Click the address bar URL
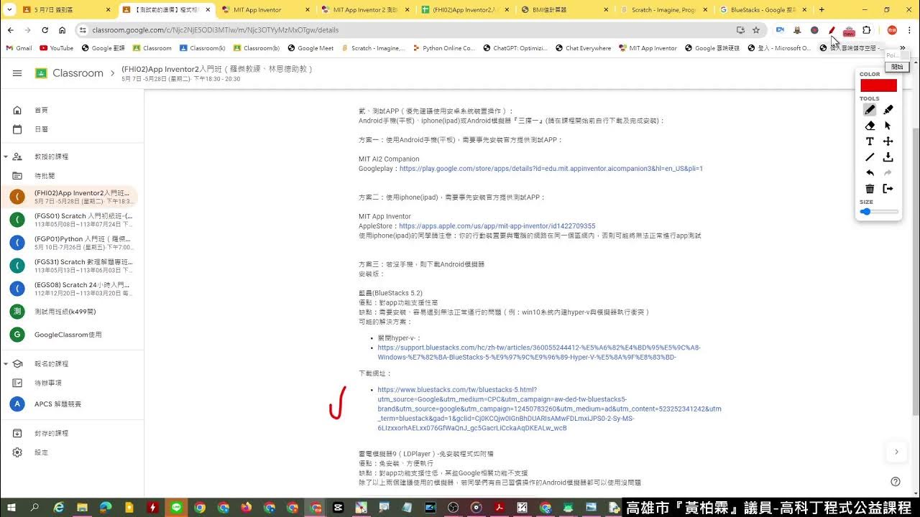The height and width of the screenshot is (517, 920). click(x=215, y=30)
